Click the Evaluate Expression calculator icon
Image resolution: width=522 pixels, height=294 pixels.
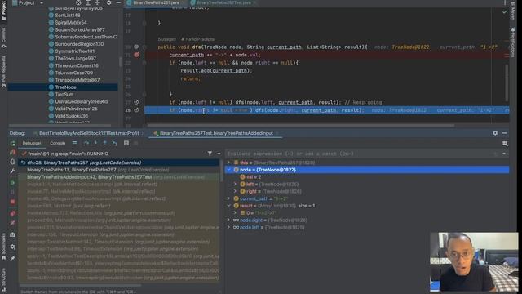(x=126, y=144)
